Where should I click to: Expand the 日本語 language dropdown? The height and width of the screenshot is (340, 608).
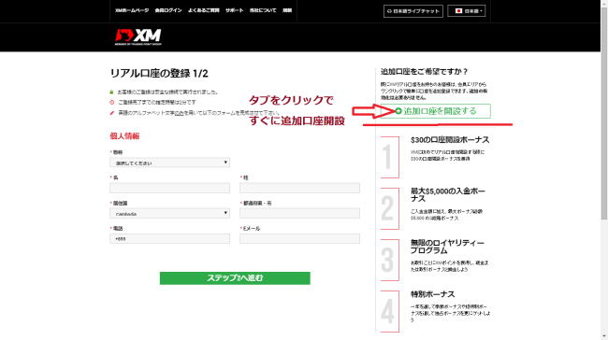(x=467, y=11)
